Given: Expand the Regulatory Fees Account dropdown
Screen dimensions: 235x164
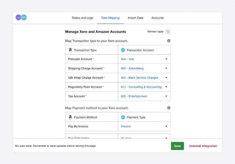Looking at the screenshot, I should [144, 87].
